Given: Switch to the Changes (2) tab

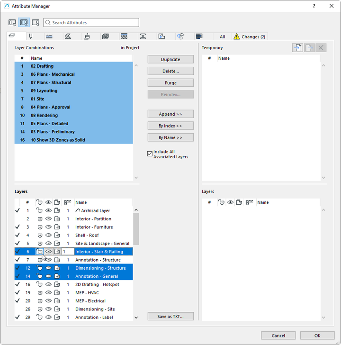Looking at the screenshot, I should [x=250, y=36].
